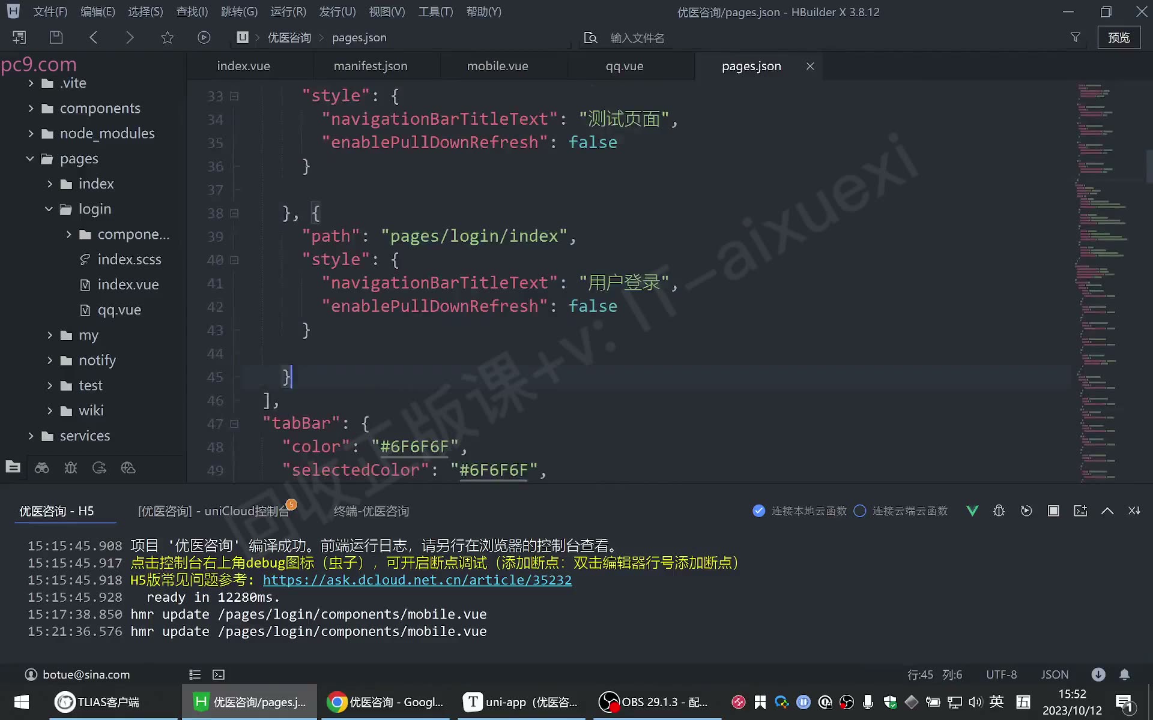Collapse code fold at line 33
Image resolution: width=1153 pixels, height=720 pixels.
tap(234, 96)
